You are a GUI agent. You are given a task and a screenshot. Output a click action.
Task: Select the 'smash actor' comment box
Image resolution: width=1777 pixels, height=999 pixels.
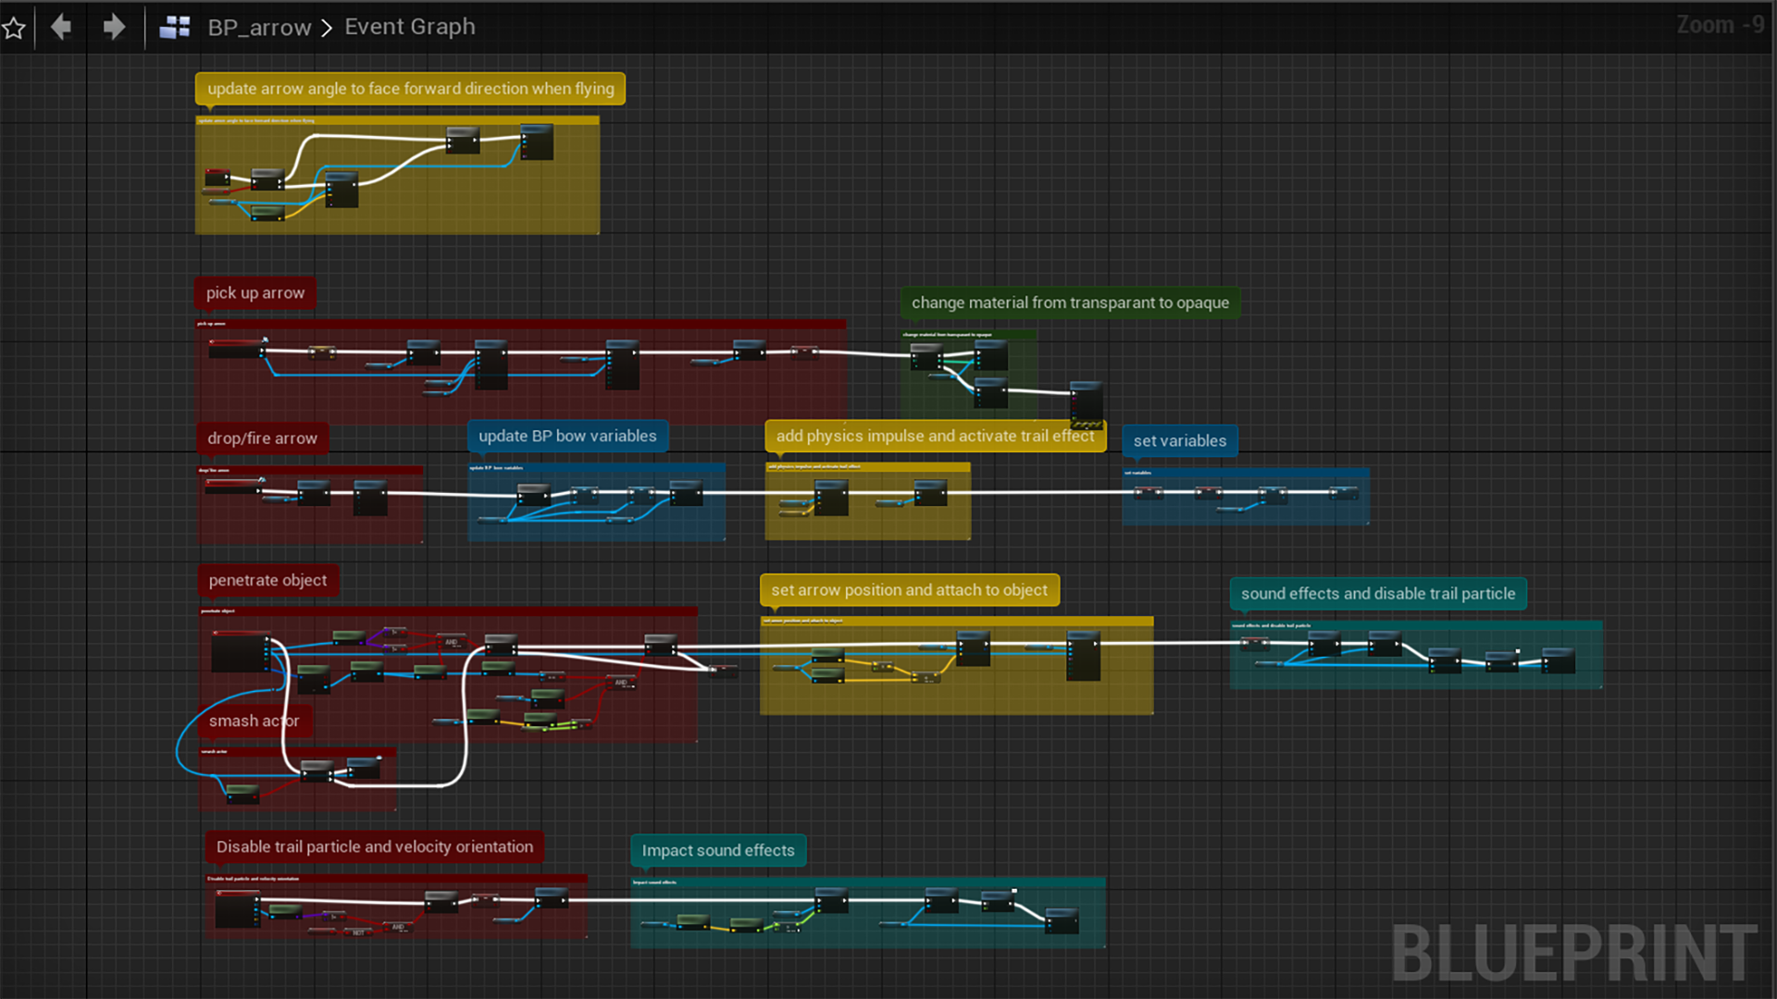[255, 721]
